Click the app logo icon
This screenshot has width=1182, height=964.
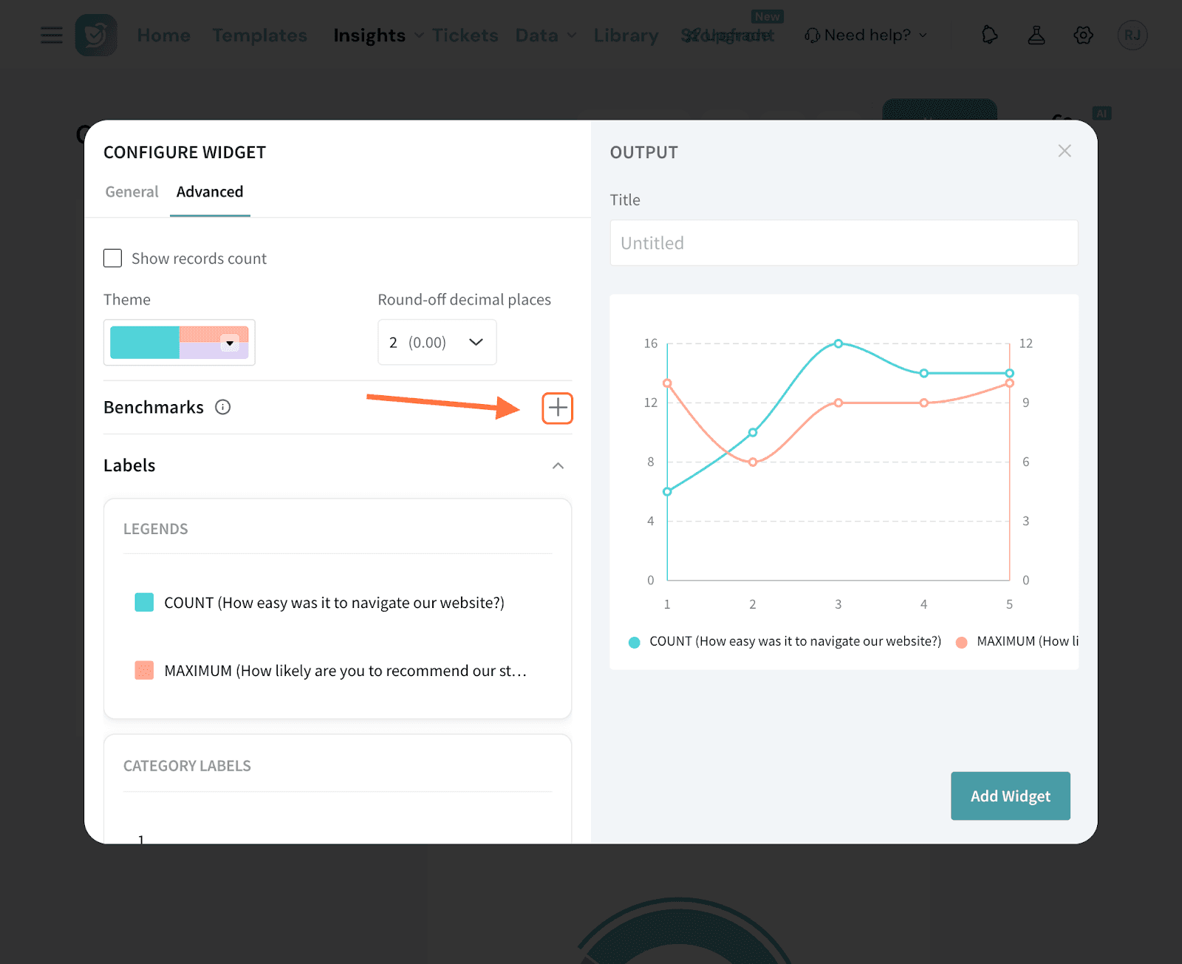coord(96,35)
